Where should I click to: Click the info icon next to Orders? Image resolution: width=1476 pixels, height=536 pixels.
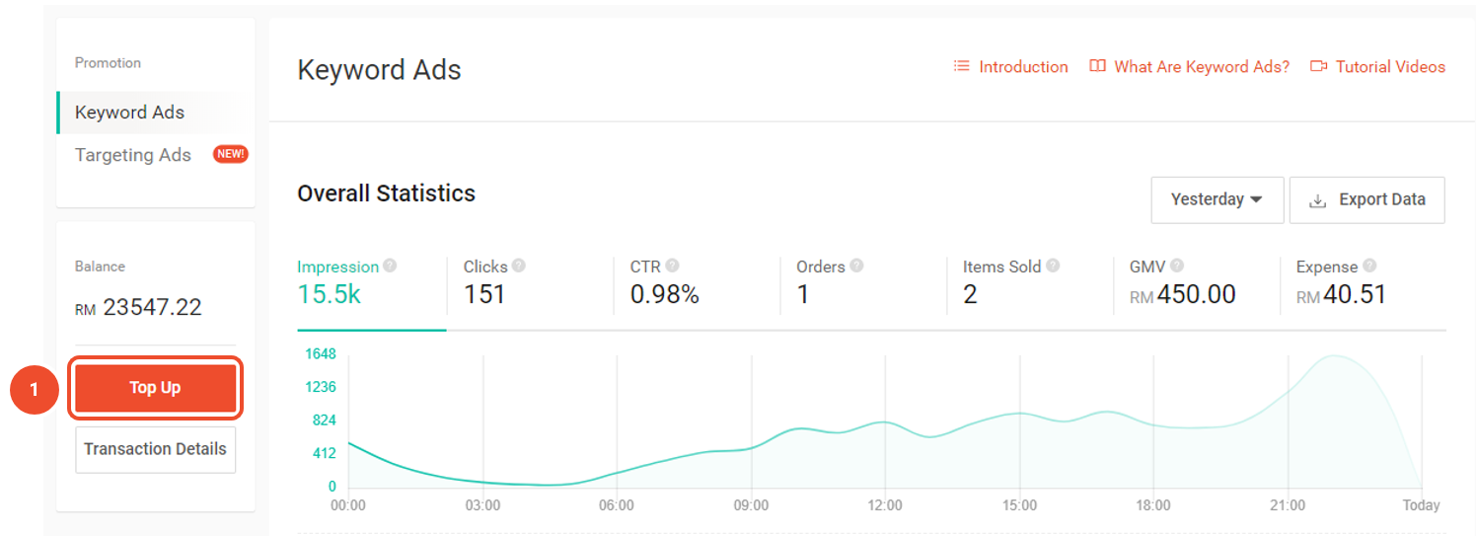[856, 266]
